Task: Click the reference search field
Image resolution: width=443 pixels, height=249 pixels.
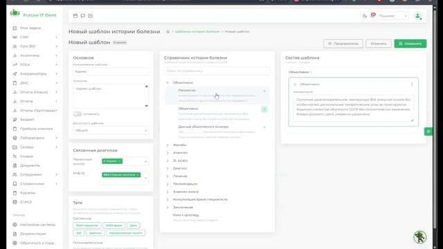Action: 217,71
